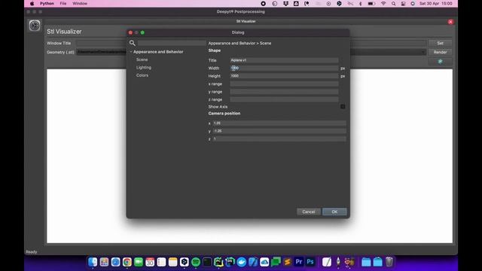Open Docker from the Dock
This screenshot has width=482, height=271.
[242, 262]
